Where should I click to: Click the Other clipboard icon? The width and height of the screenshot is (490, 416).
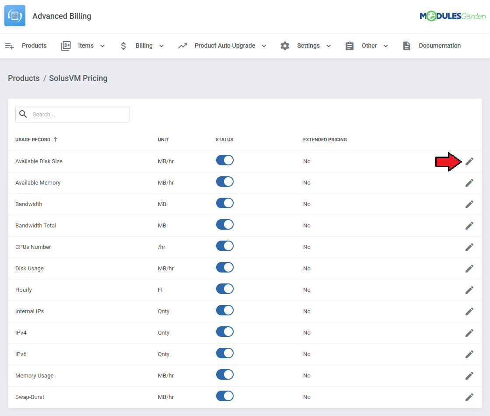350,46
